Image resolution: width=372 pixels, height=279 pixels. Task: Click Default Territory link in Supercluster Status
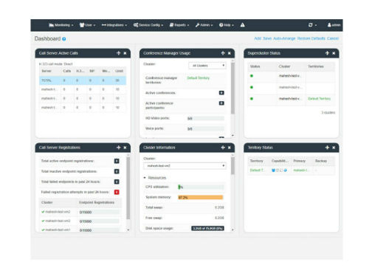click(319, 99)
